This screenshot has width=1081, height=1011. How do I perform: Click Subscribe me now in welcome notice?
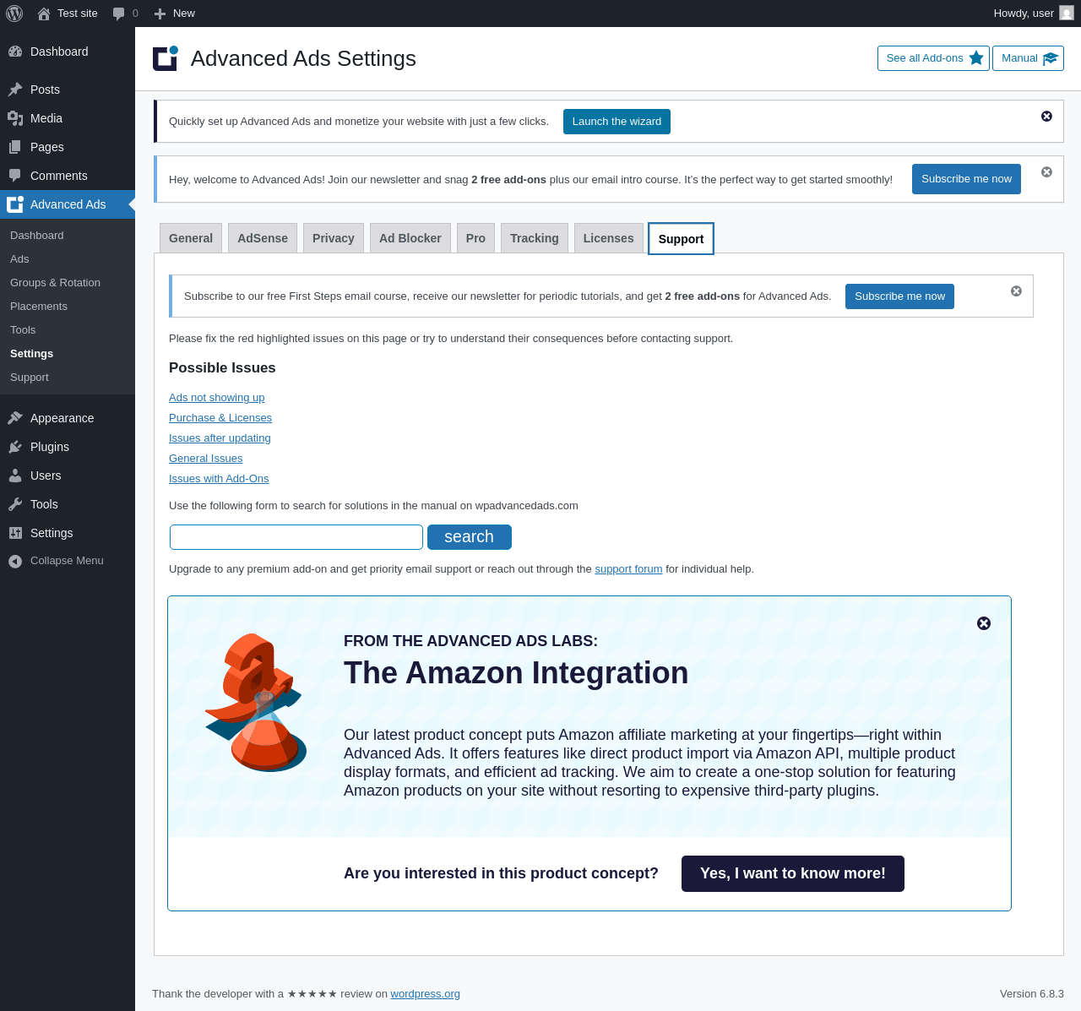pos(966,179)
